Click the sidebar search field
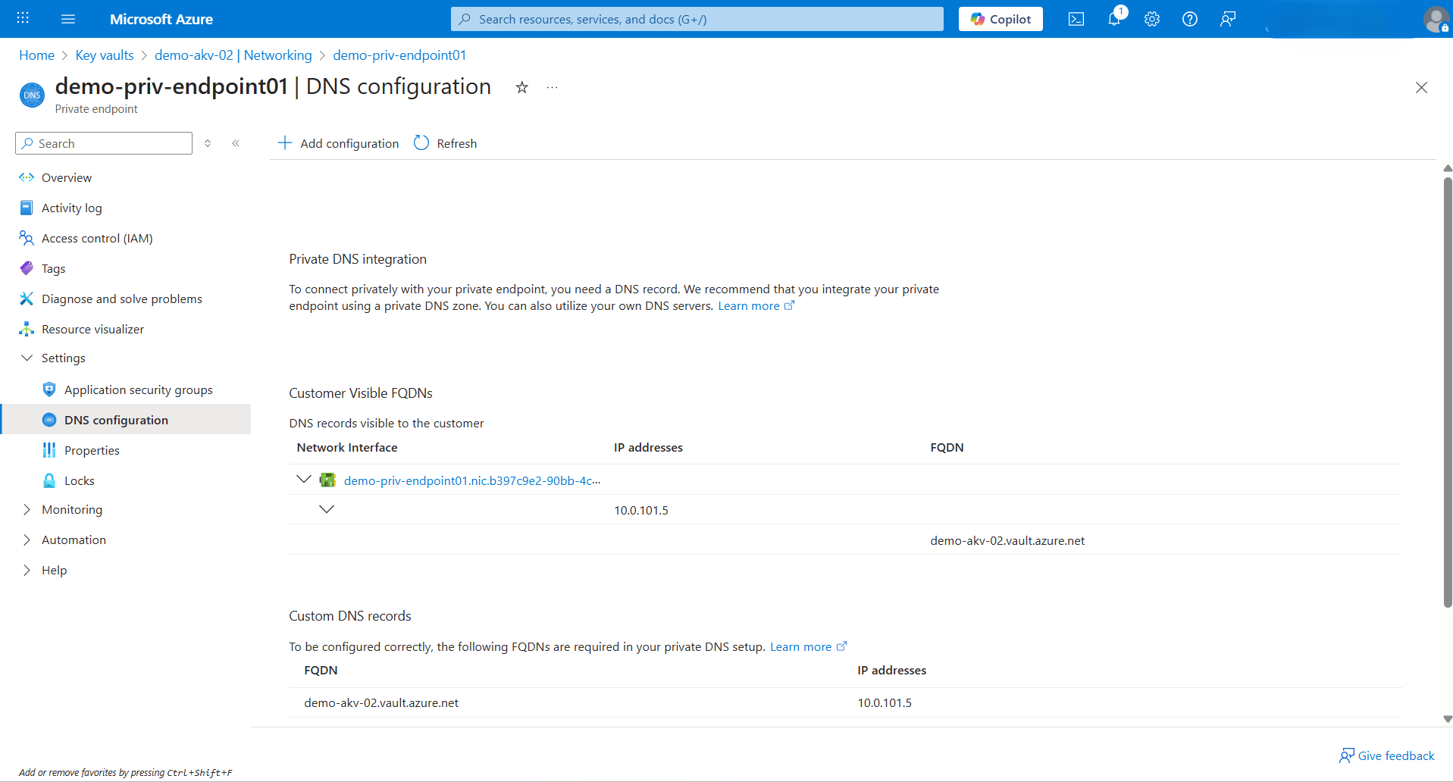The image size is (1453, 782). click(x=103, y=142)
